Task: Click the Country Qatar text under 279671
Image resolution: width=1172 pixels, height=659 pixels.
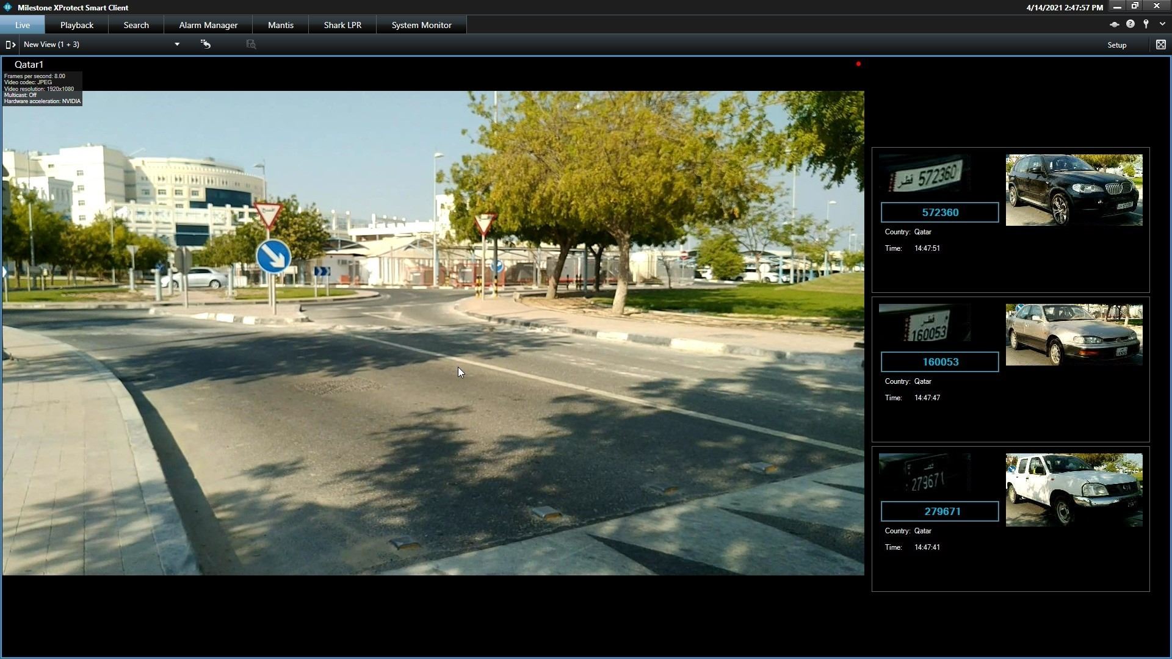Action: pos(908,531)
